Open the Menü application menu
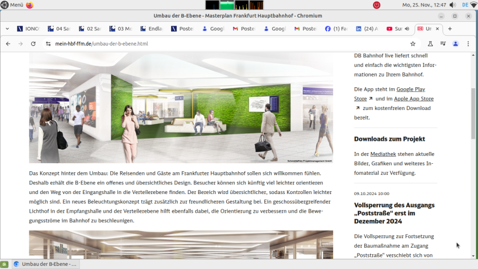 [x=12, y=5]
